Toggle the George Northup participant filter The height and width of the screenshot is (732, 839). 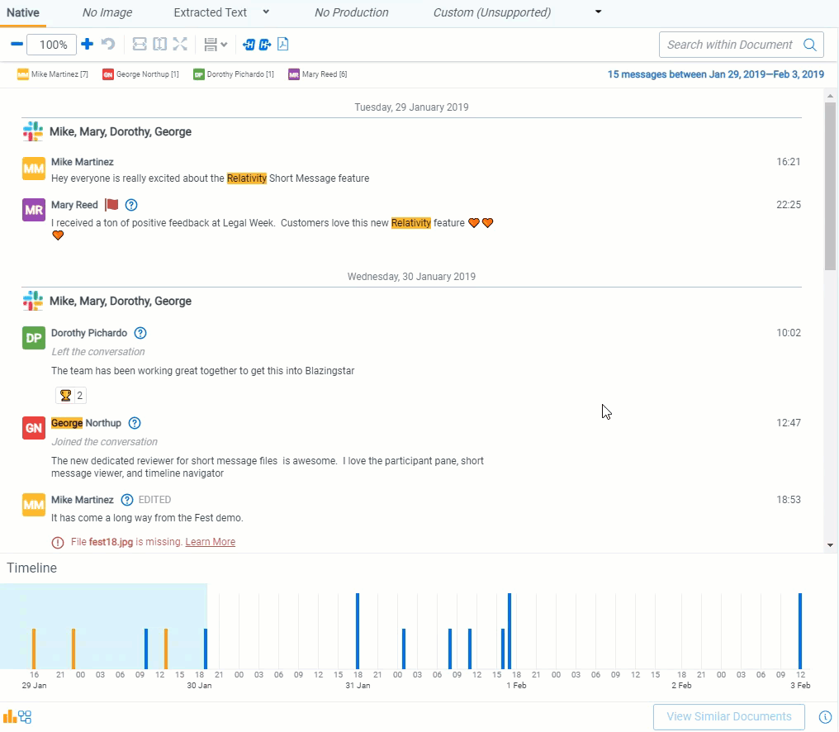coord(140,74)
